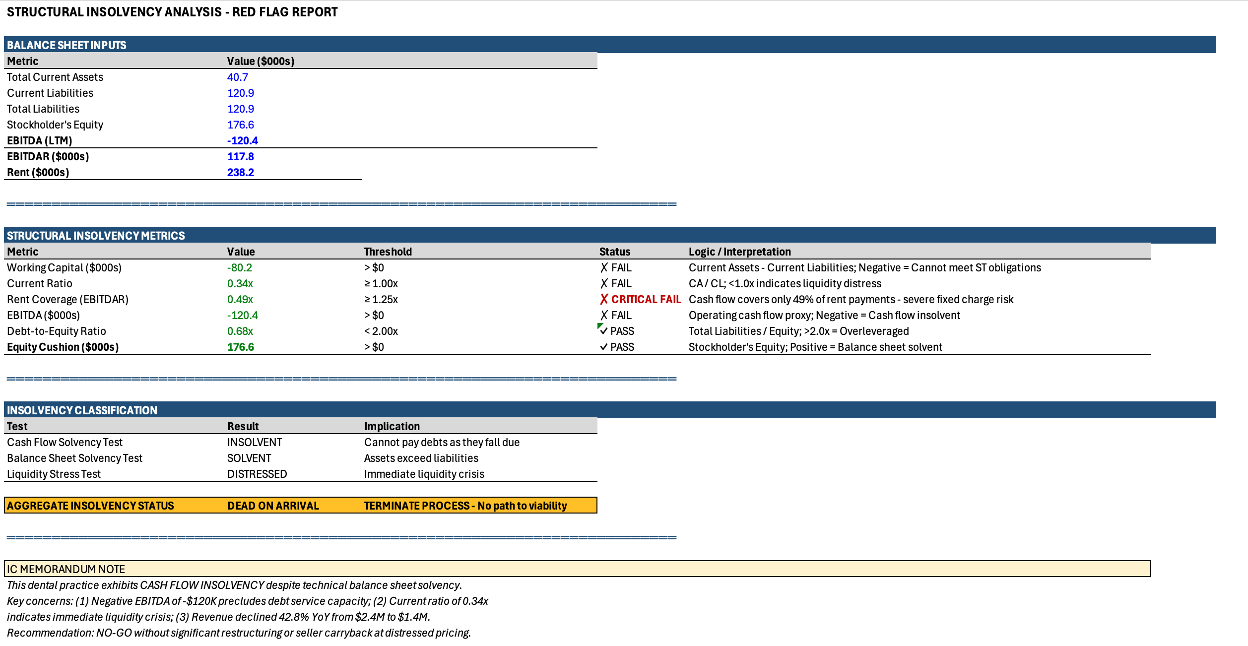
Task: Click the DEAD ON ARRIVAL status cell
Action: (x=273, y=506)
